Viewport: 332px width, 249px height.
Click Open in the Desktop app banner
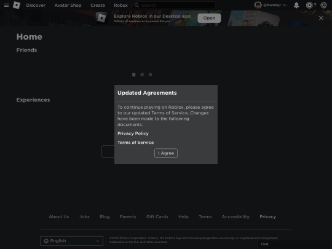(x=209, y=18)
